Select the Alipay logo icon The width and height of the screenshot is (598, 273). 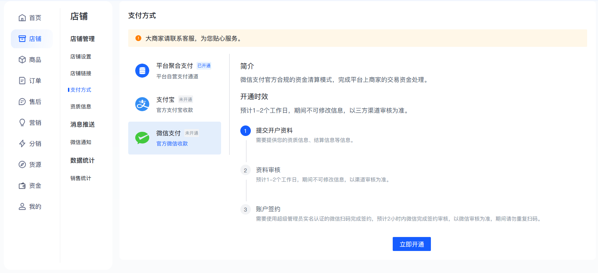142,104
